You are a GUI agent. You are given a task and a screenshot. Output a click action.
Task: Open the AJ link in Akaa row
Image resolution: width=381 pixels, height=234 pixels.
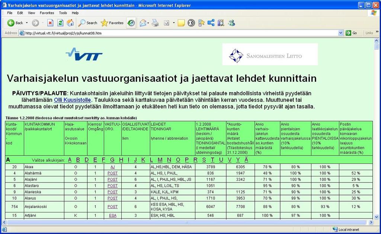[112, 167]
